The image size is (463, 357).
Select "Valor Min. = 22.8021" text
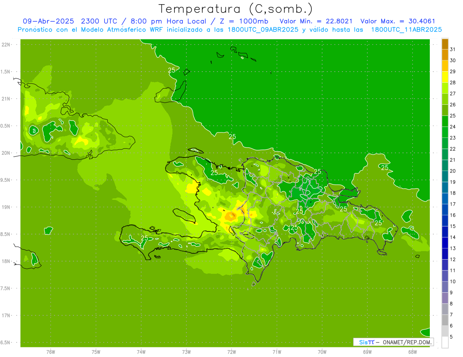click(316, 21)
